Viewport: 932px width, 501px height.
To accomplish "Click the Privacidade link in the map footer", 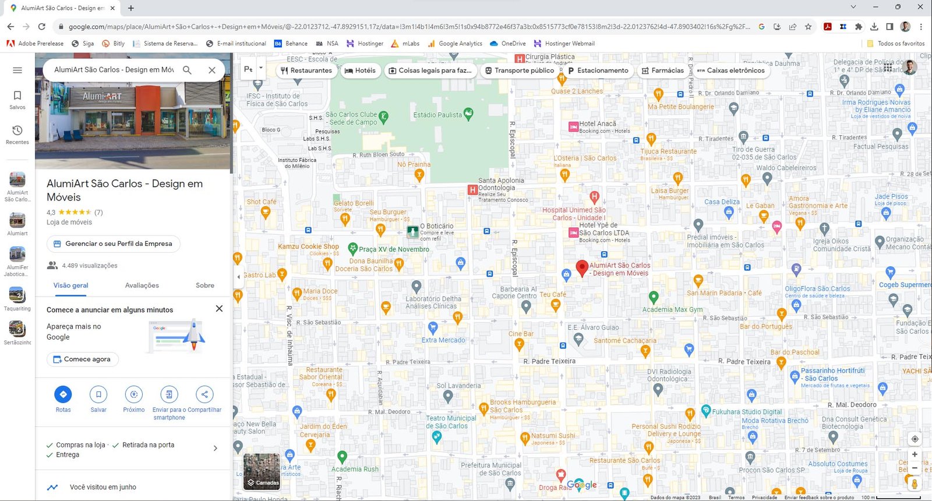I will [764, 498].
